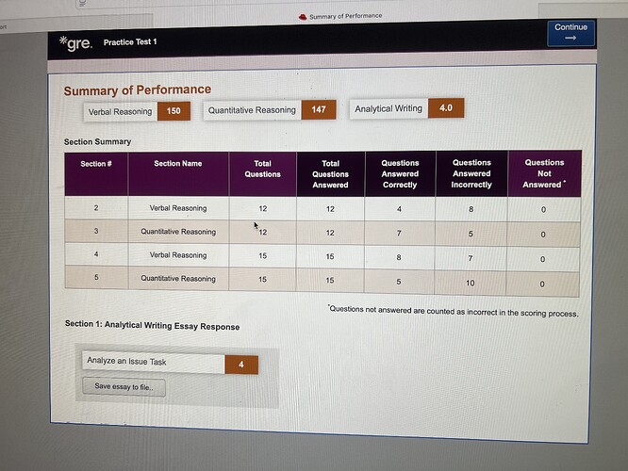Click incorrect answers value 10 in section 5 row
This screenshot has height=471, width=628.
[471, 283]
